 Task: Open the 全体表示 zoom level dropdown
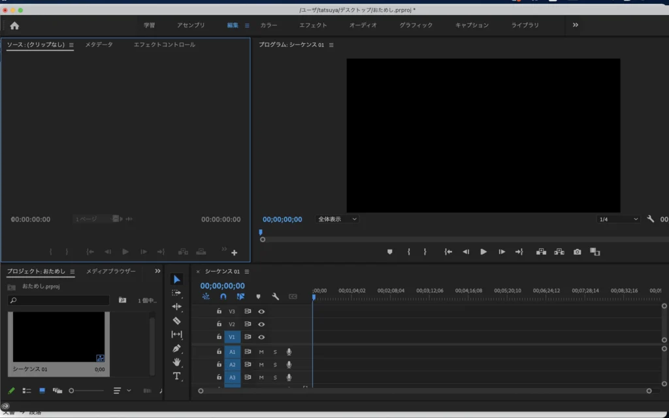click(x=337, y=219)
